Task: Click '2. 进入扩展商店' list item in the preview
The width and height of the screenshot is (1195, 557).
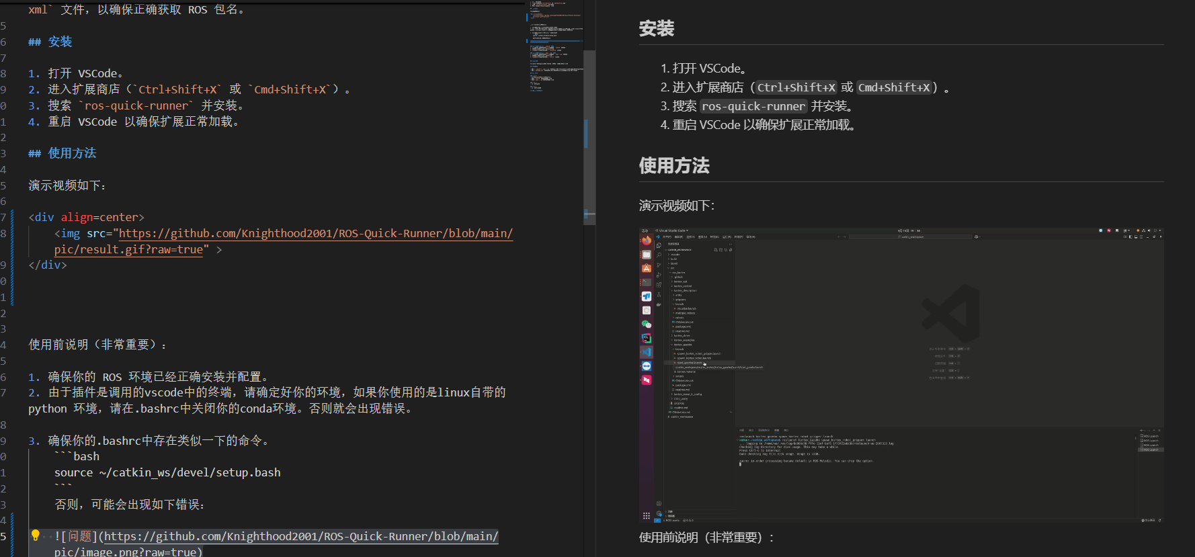Action: click(805, 87)
